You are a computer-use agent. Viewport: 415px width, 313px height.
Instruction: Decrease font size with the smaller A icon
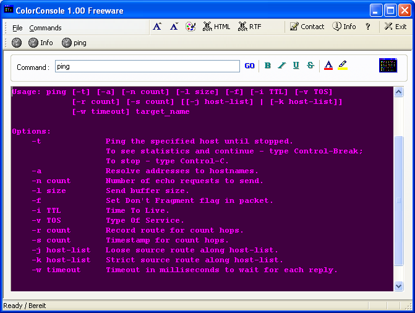tap(174, 27)
